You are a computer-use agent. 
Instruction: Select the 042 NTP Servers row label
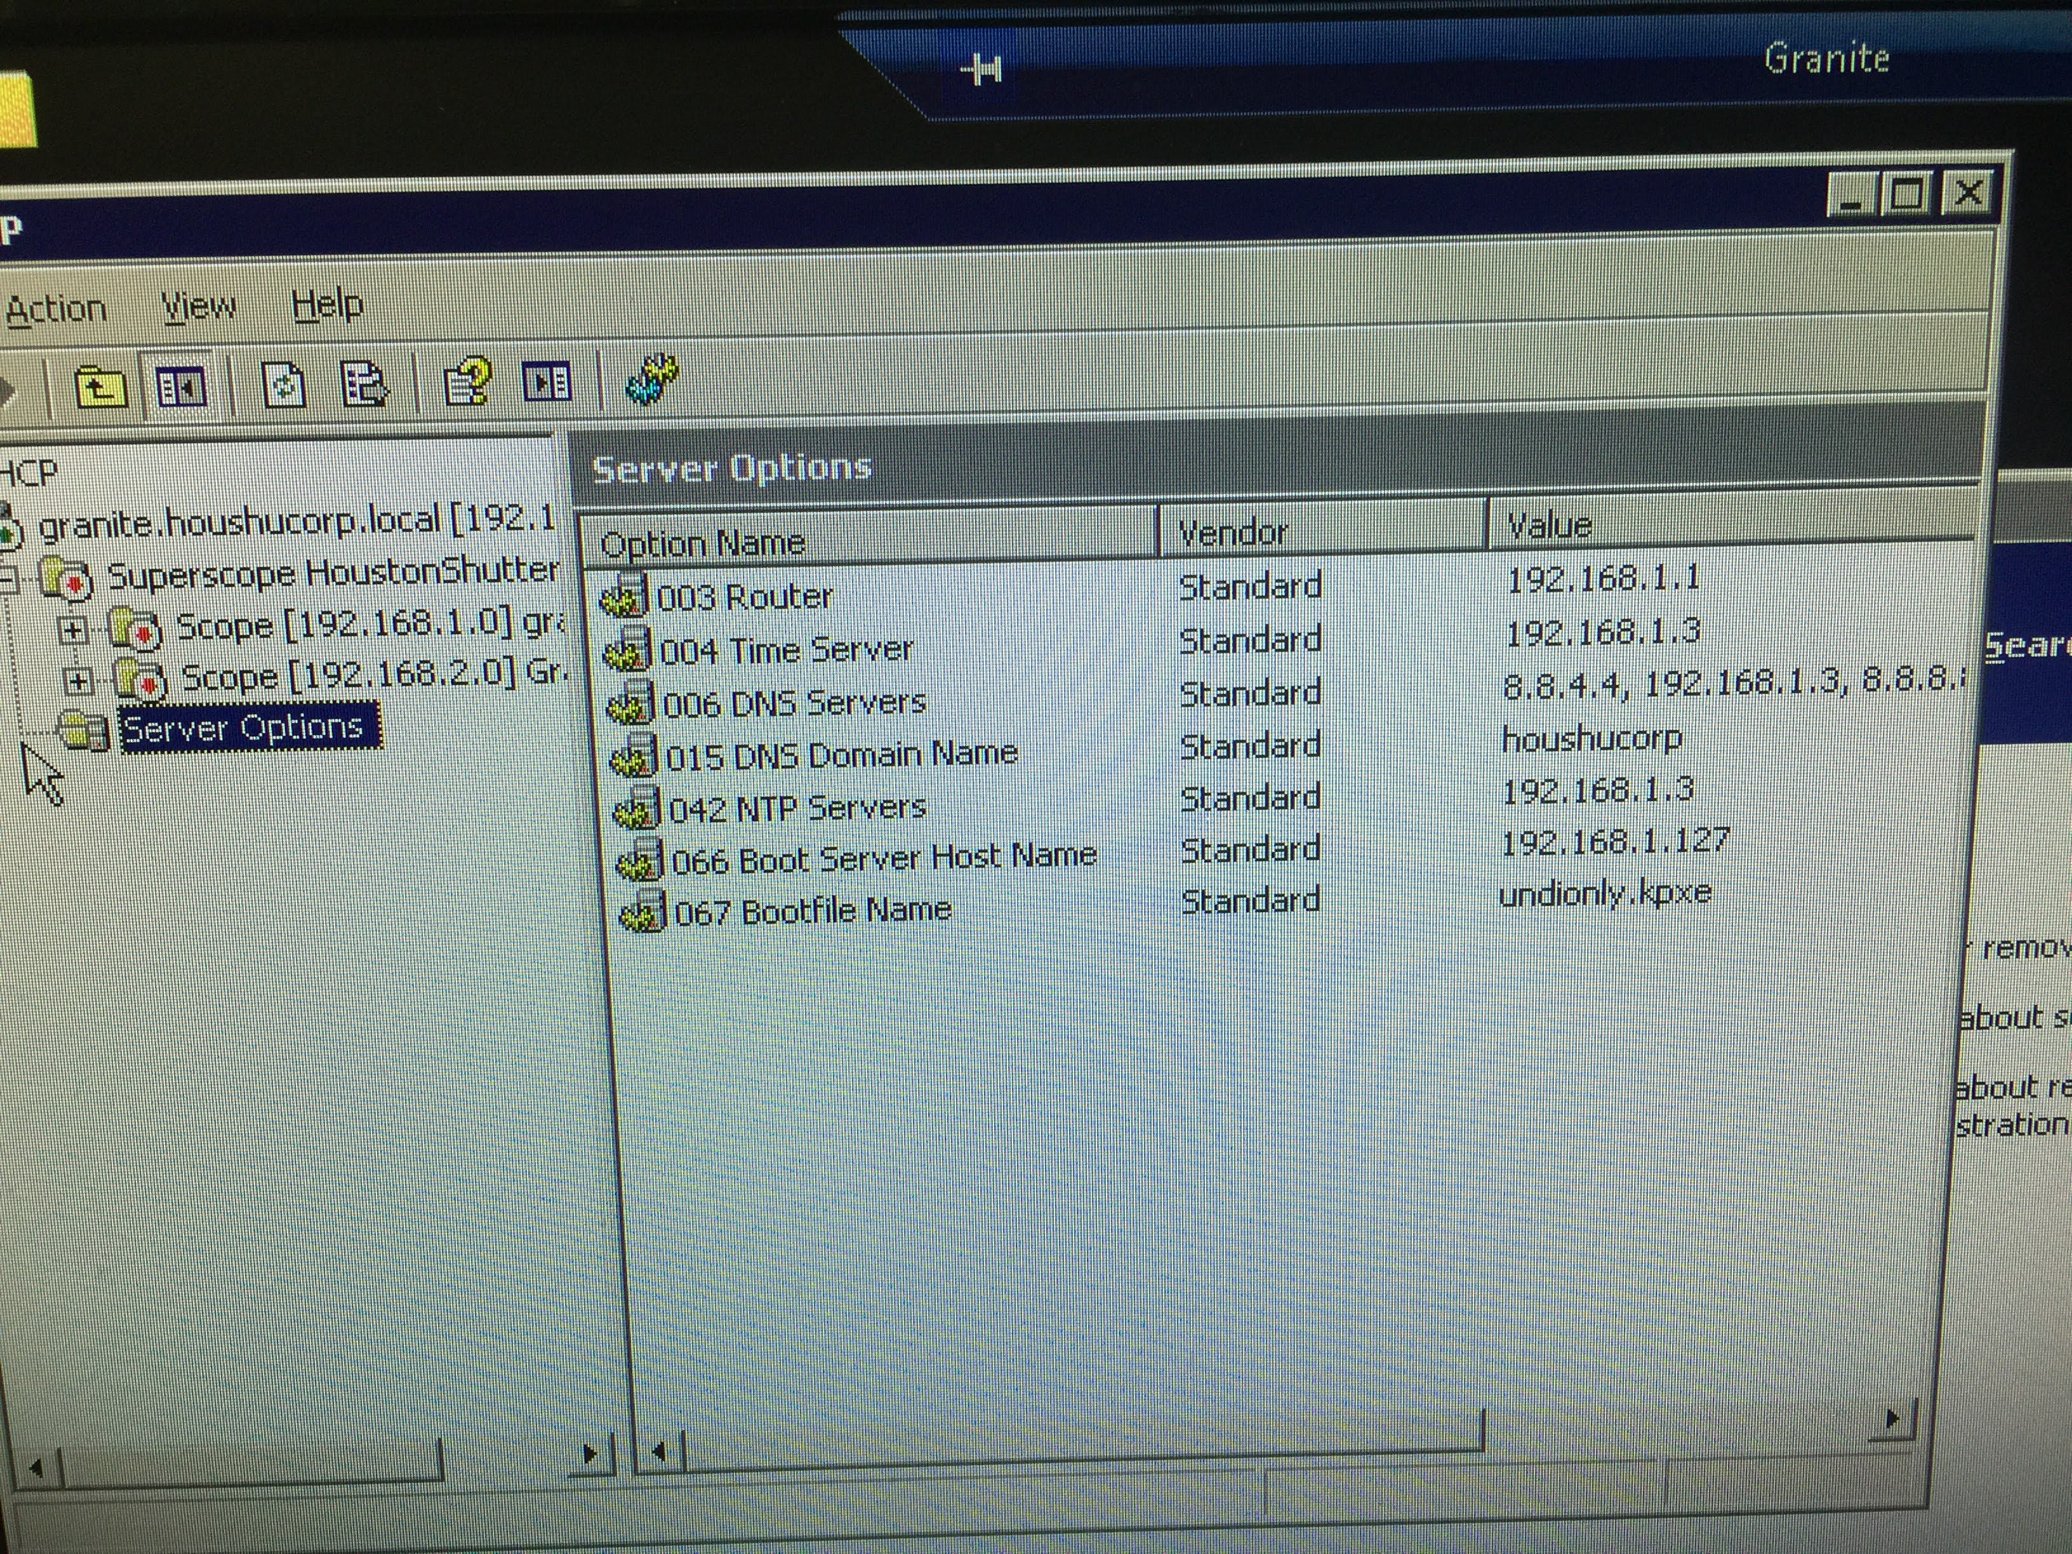coord(798,807)
